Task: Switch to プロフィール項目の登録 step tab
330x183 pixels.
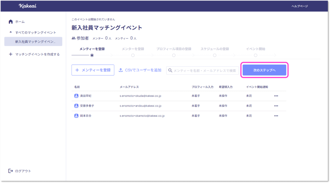Action: (174, 49)
